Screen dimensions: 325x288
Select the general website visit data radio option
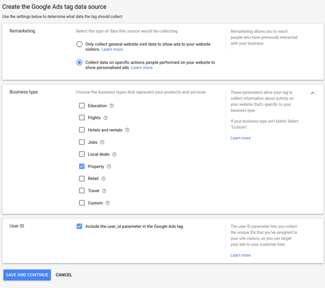click(x=79, y=44)
